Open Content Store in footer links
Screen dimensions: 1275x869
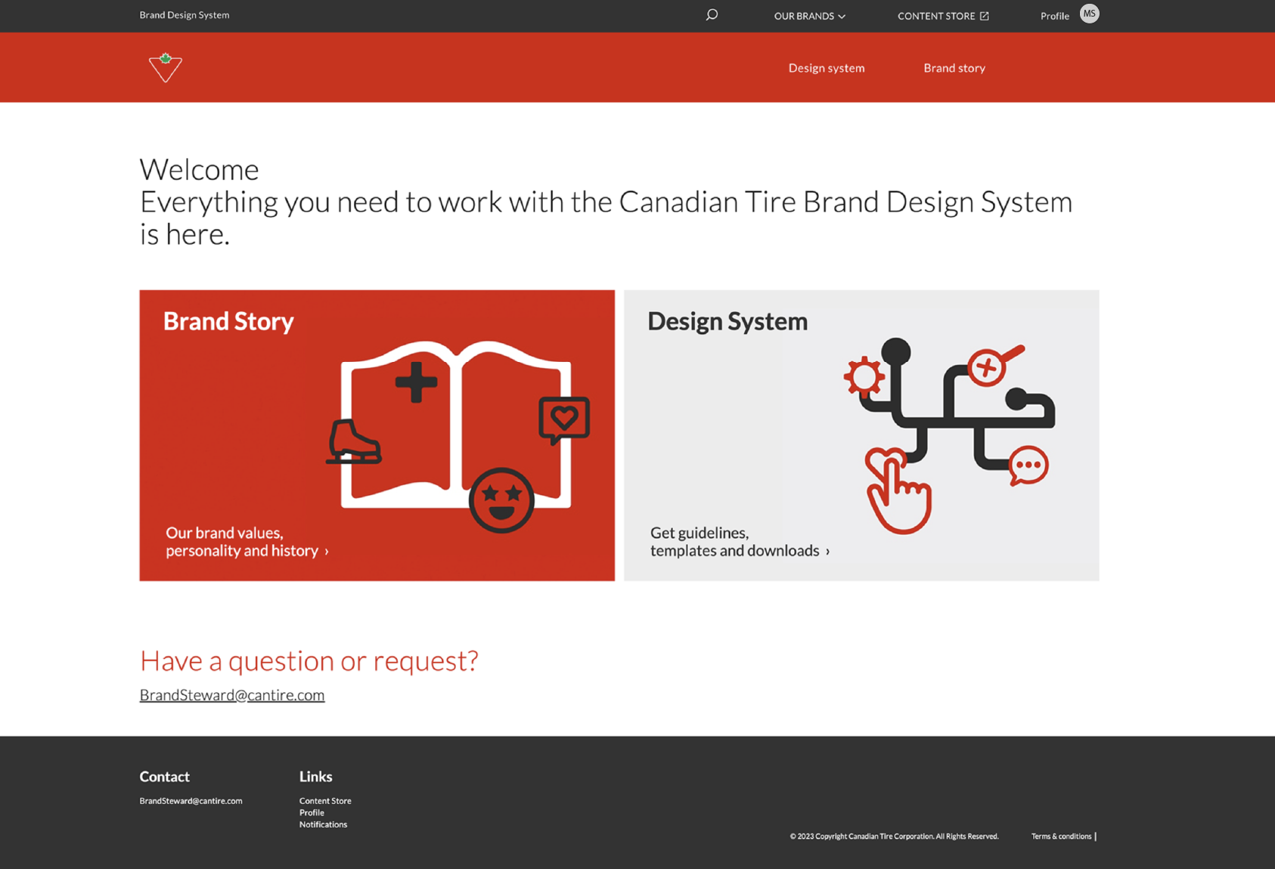325,801
